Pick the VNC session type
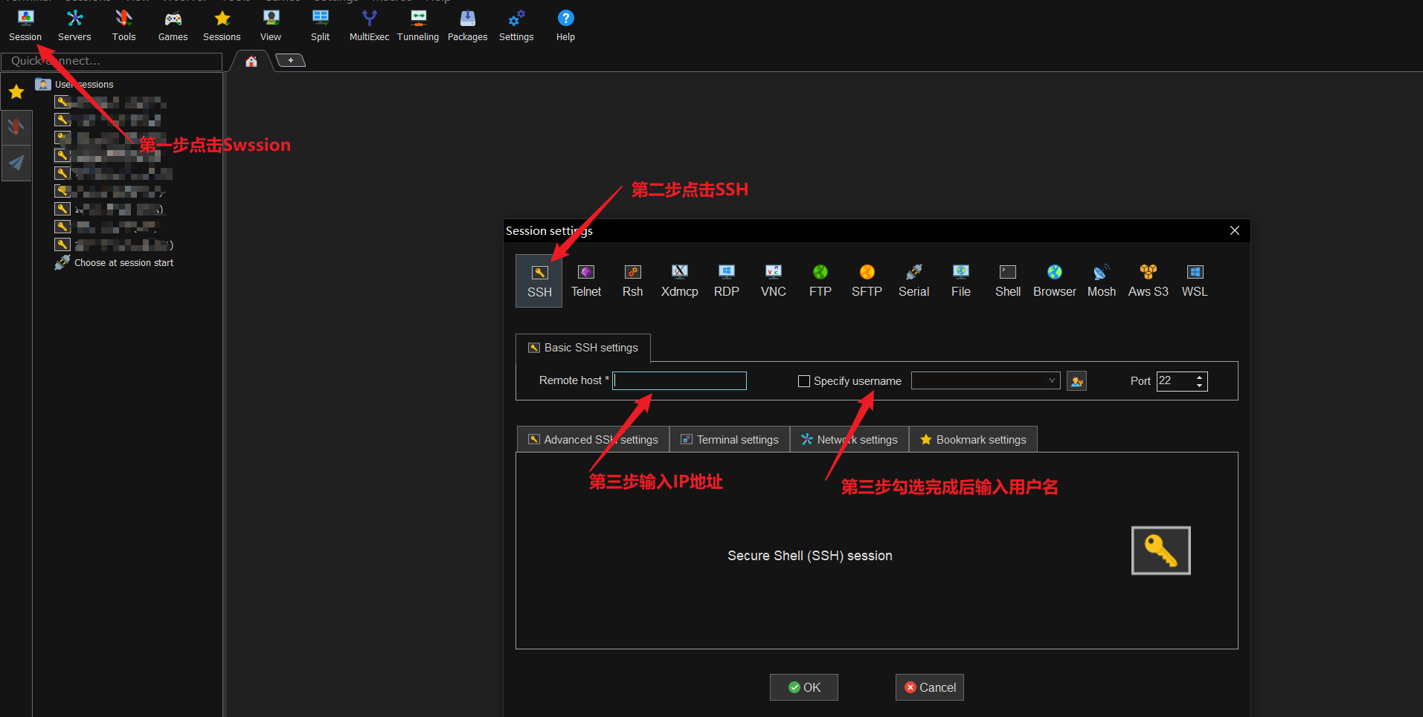The width and height of the screenshot is (1423, 717). click(773, 280)
